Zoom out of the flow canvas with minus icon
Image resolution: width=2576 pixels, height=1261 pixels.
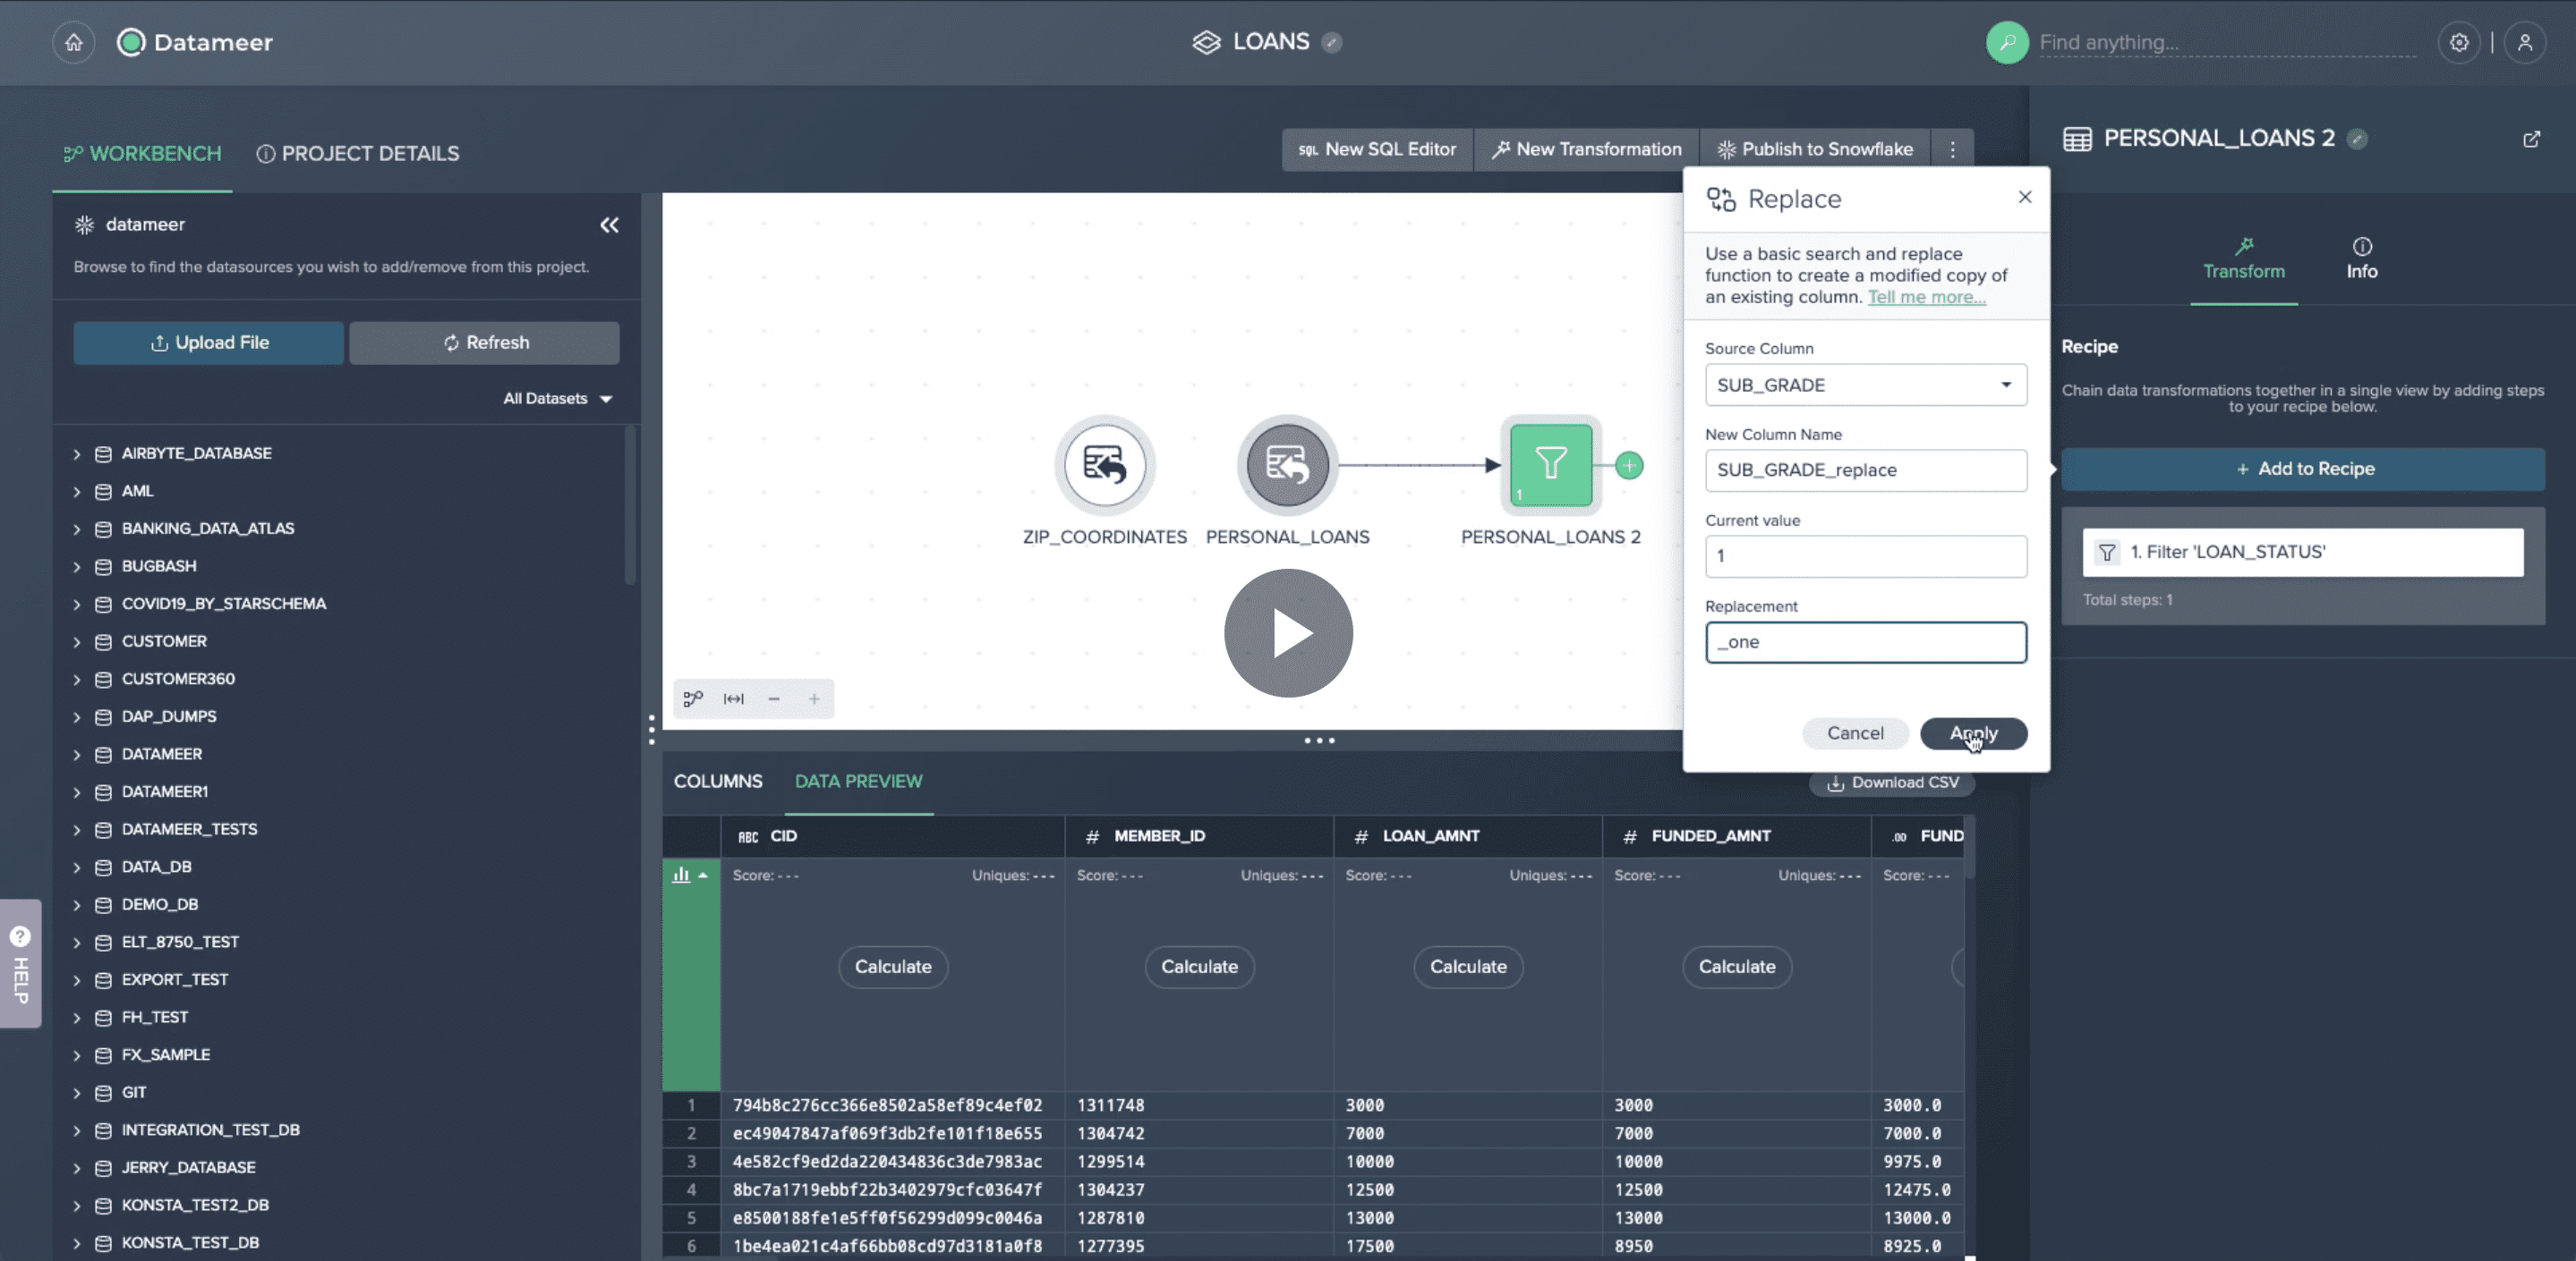[x=774, y=698]
